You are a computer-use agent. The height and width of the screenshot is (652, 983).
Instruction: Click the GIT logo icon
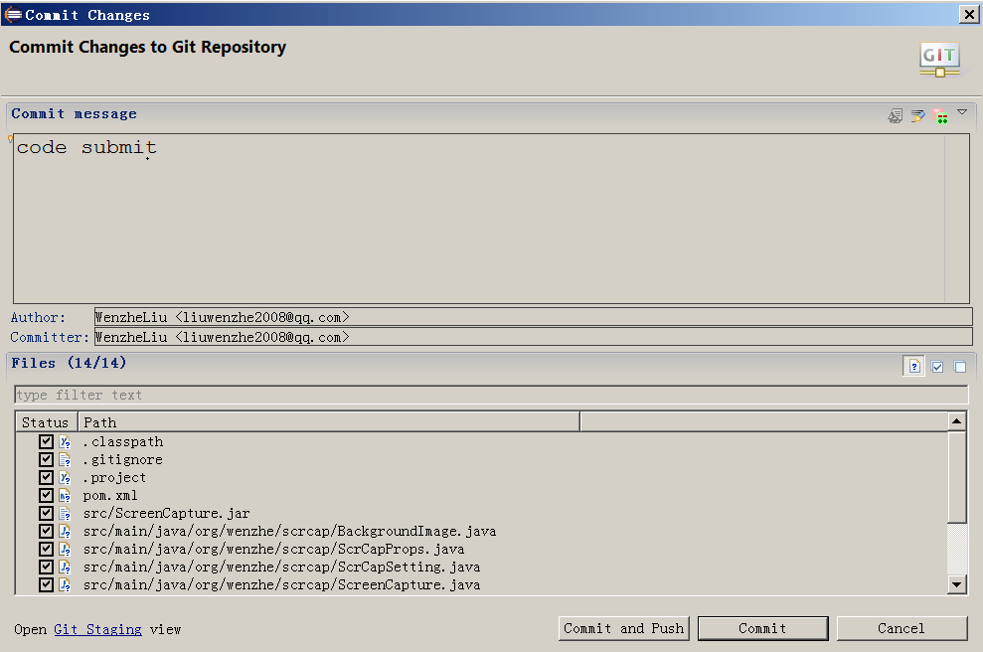939,61
